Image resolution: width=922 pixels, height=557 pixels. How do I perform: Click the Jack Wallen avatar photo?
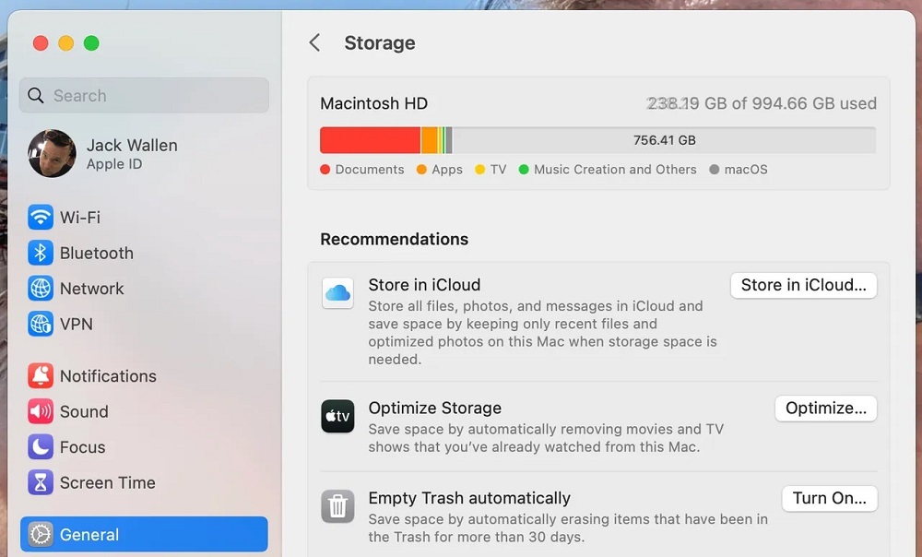[52, 154]
